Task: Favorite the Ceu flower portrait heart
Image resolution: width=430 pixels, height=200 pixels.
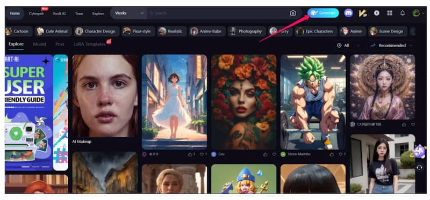Action: tap(274, 154)
